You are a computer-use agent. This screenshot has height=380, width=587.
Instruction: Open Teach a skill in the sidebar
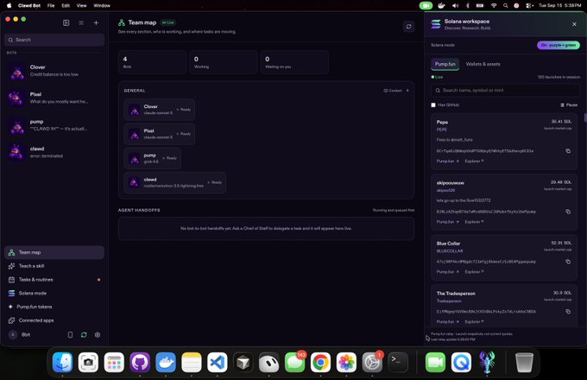point(54,266)
